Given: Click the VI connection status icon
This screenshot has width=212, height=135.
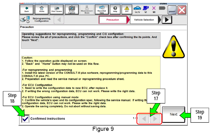Looking at the screenshot, I should tap(146, 10).
